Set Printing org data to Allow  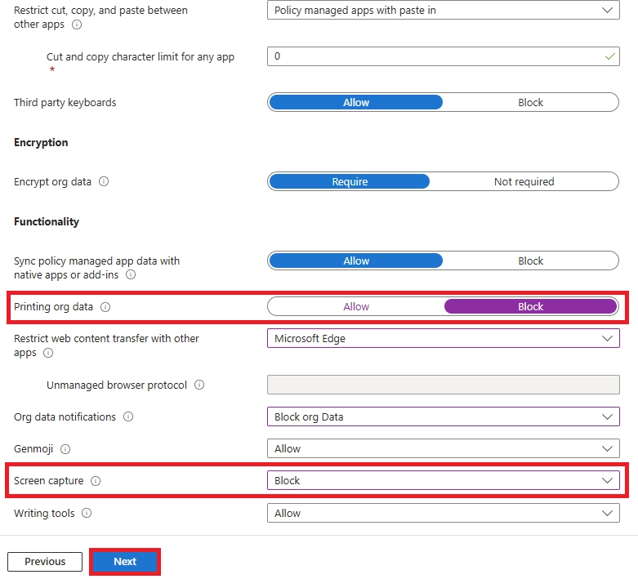pos(356,306)
